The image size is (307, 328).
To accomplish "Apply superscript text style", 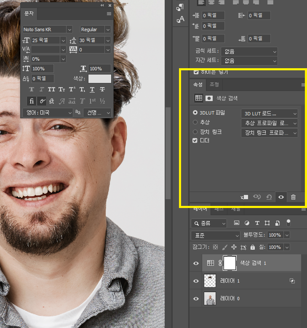I will 72,90.
